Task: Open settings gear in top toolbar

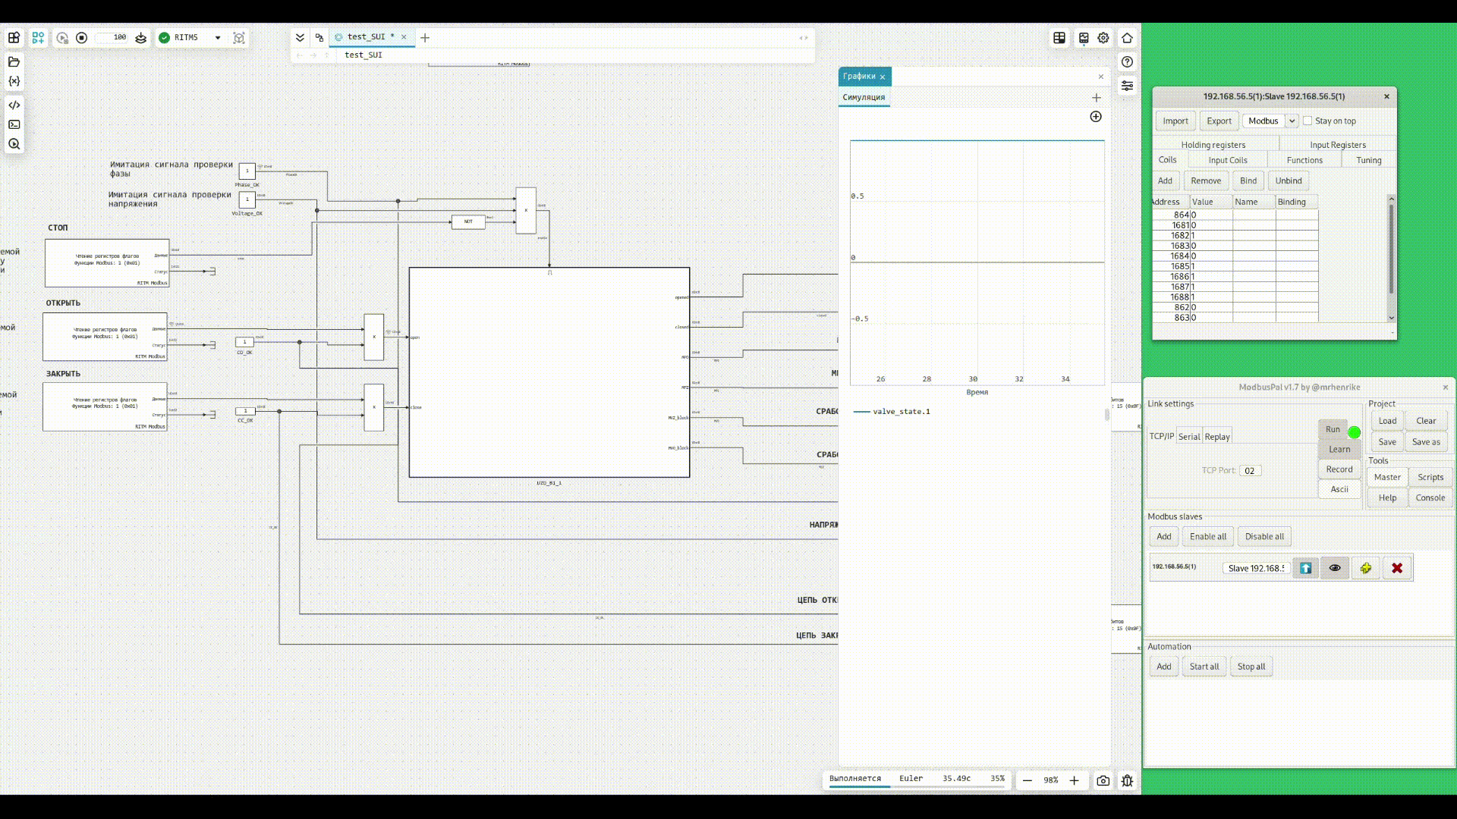Action: [1103, 37]
